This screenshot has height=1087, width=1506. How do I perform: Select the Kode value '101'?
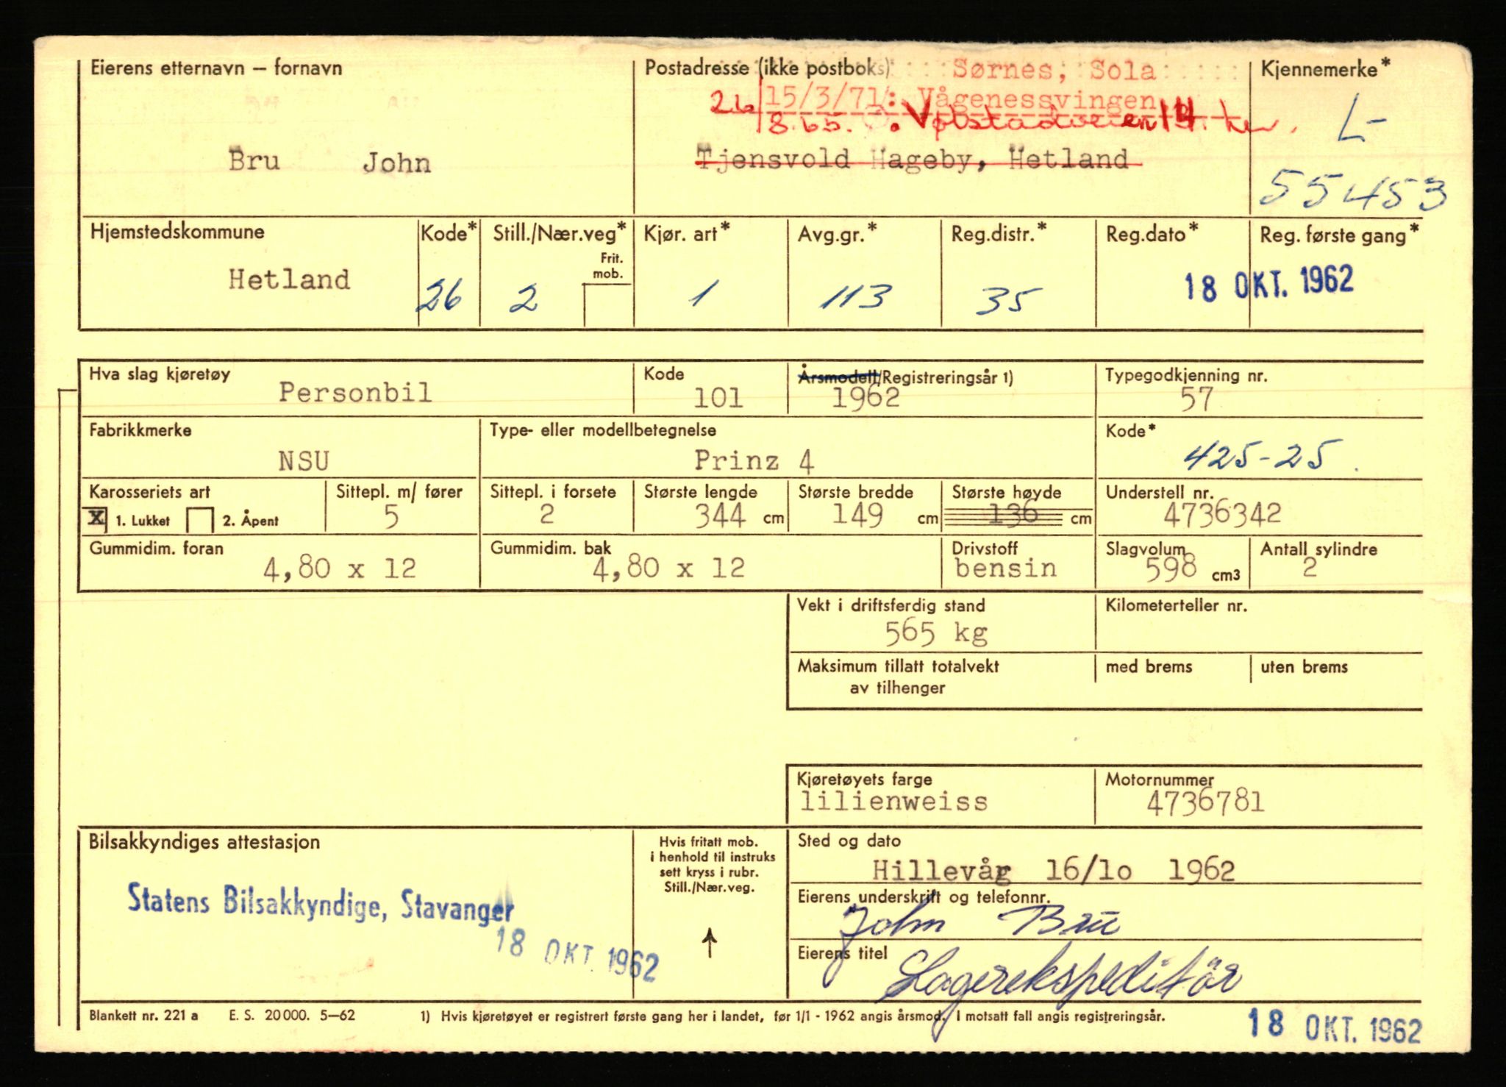718,398
